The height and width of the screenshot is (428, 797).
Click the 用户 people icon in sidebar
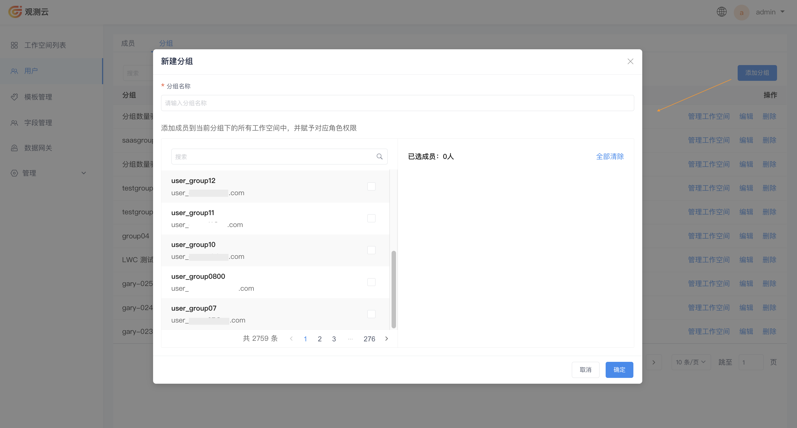tap(14, 71)
